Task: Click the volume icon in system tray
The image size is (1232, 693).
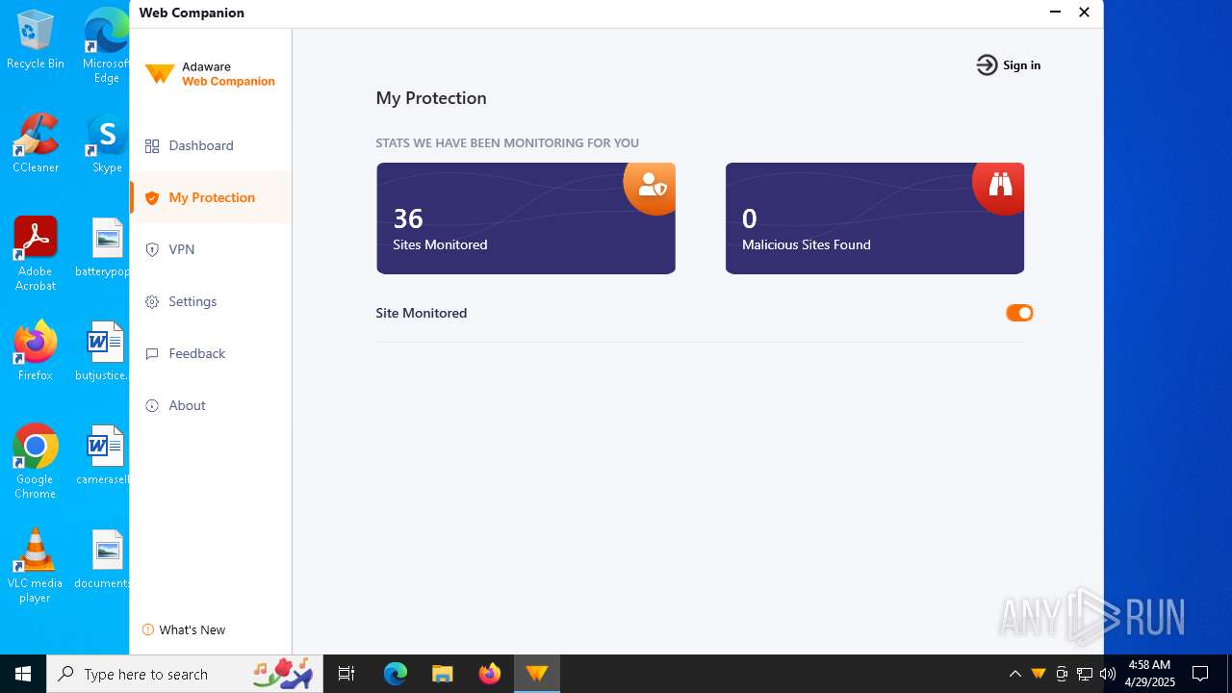Action: click(x=1108, y=674)
